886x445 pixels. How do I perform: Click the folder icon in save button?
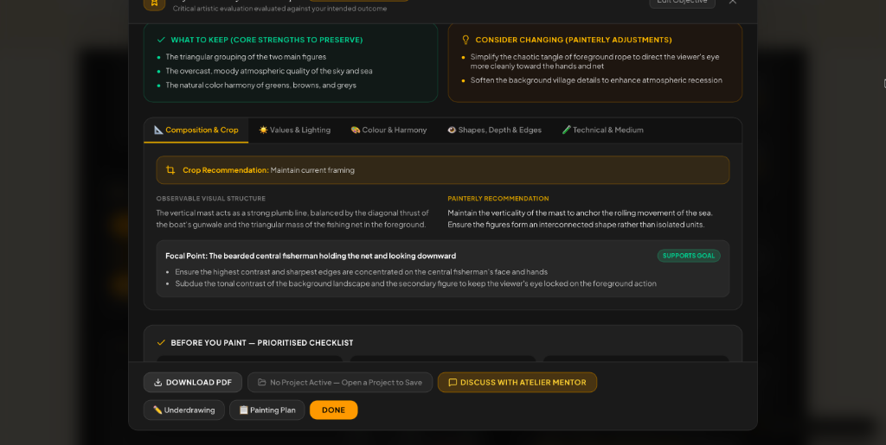click(261, 383)
